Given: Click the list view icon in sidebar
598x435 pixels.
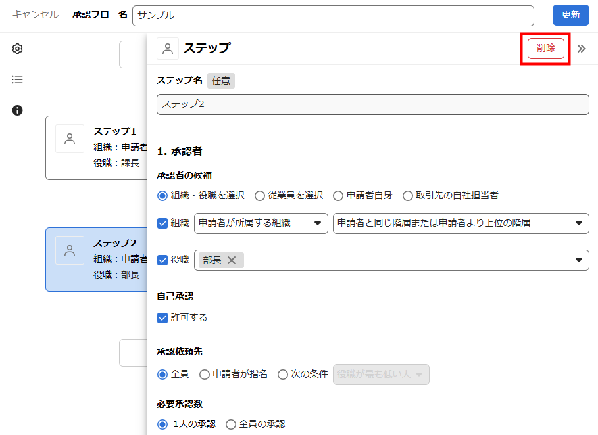Looking at the screenshot, I should click(18, 80).
